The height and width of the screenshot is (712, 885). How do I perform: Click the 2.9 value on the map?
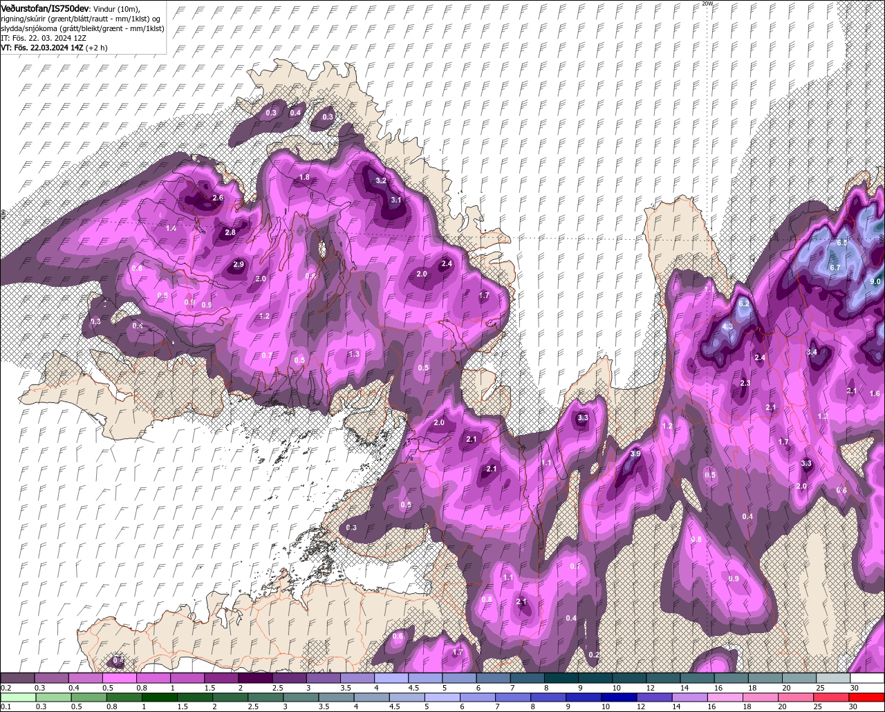pyautogui.click(x=239, y=265)
